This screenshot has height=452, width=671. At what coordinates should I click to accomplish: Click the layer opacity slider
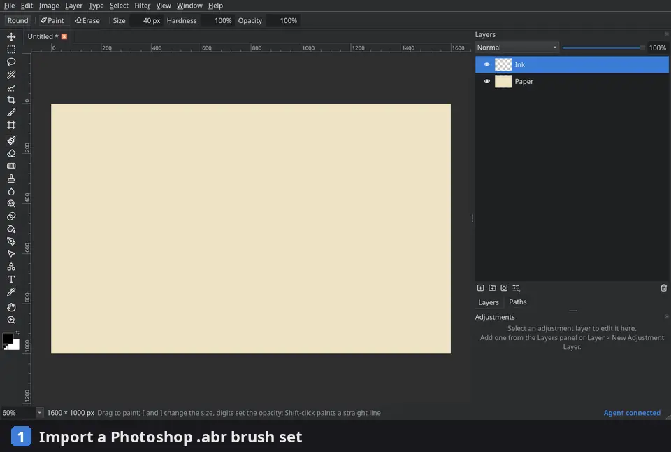pos(603,48)
